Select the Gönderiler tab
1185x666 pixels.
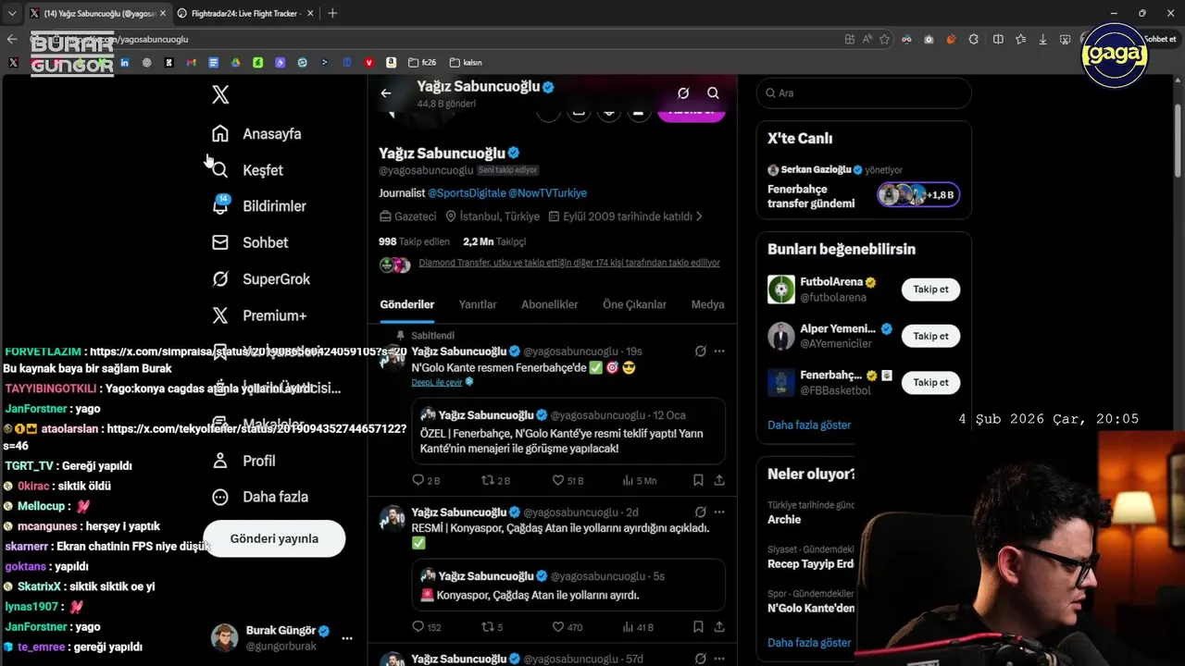pos(407,304)
